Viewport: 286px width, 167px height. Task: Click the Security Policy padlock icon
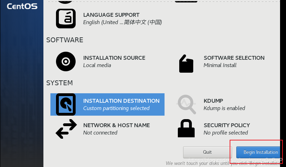(x=186, y=128)
